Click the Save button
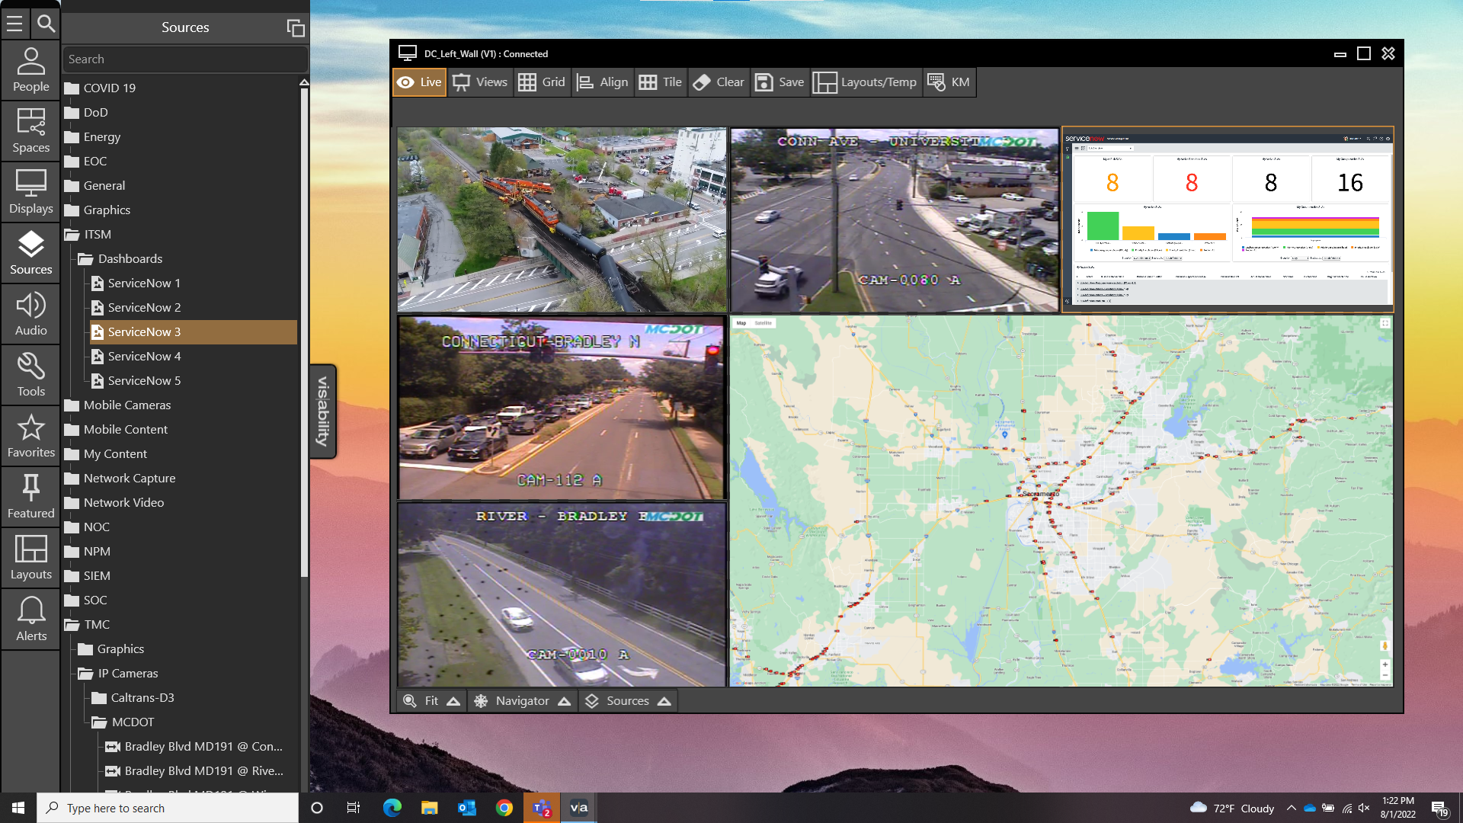This screenshot has width=1463, height=823. click(780, 82)
